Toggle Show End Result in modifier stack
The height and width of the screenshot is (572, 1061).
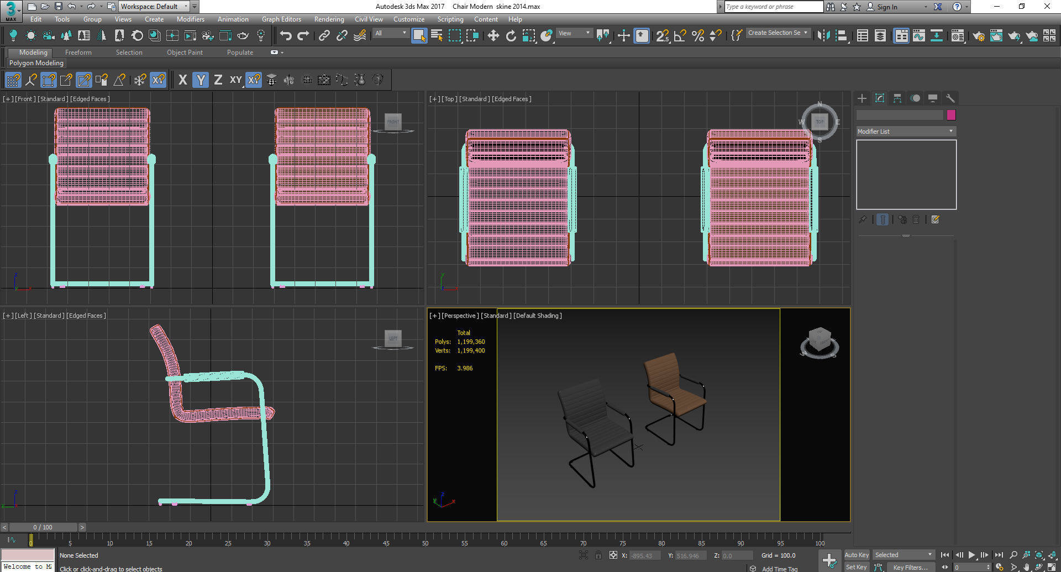pos(883,220)
